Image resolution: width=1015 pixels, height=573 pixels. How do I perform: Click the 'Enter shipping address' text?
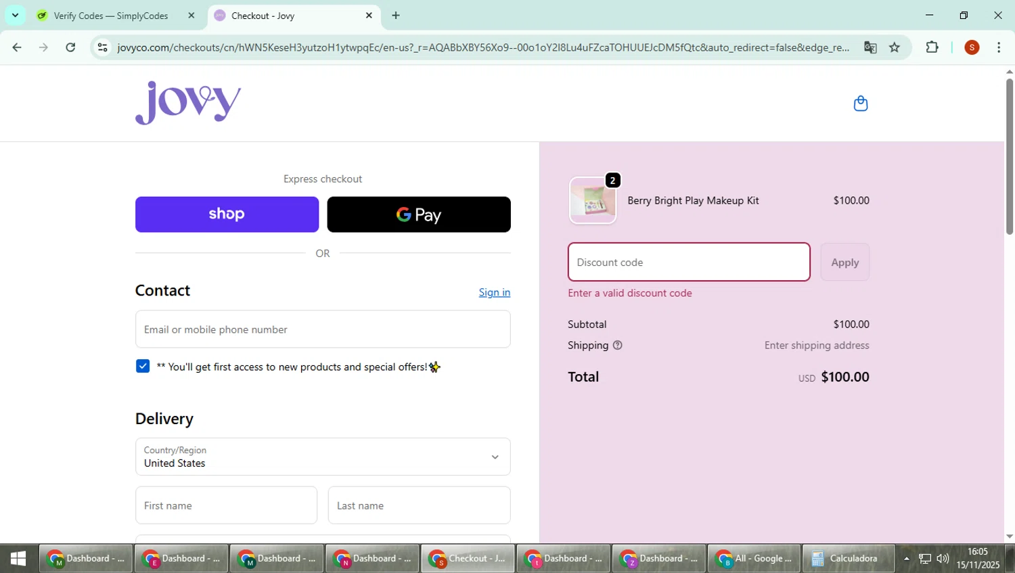point(817,345)
